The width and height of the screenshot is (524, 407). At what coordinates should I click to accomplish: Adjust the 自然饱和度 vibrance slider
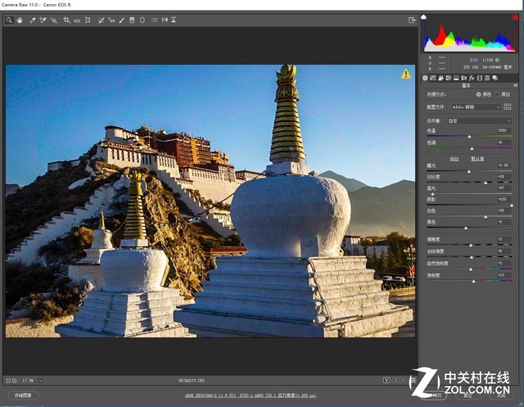click(471, 269)
